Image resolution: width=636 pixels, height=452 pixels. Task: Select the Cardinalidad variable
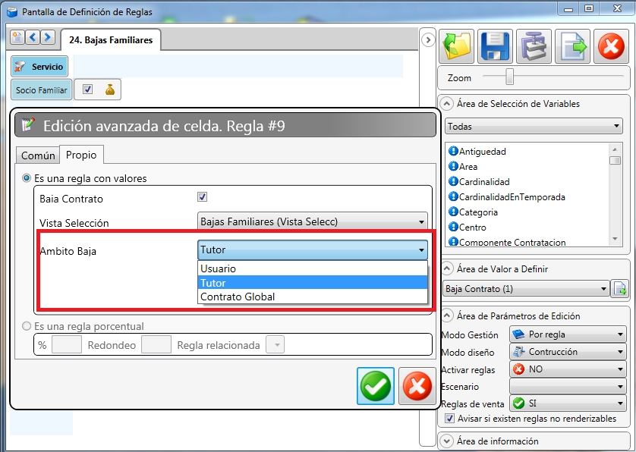(479, 181)
